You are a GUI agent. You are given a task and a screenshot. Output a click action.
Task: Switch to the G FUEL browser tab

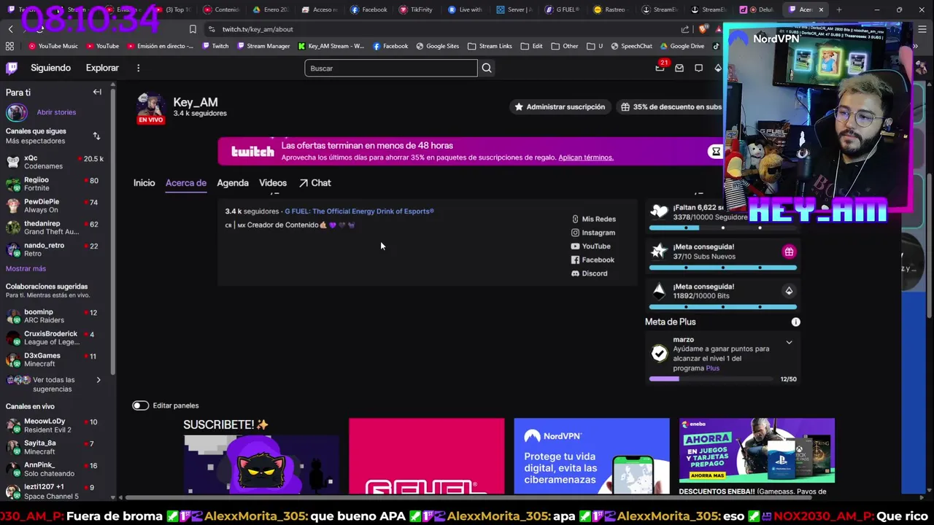[x=563, y=9]
